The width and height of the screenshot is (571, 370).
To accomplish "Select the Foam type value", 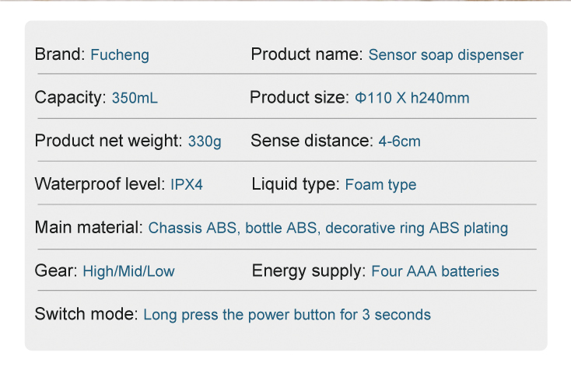I will (x=380, y=185).
